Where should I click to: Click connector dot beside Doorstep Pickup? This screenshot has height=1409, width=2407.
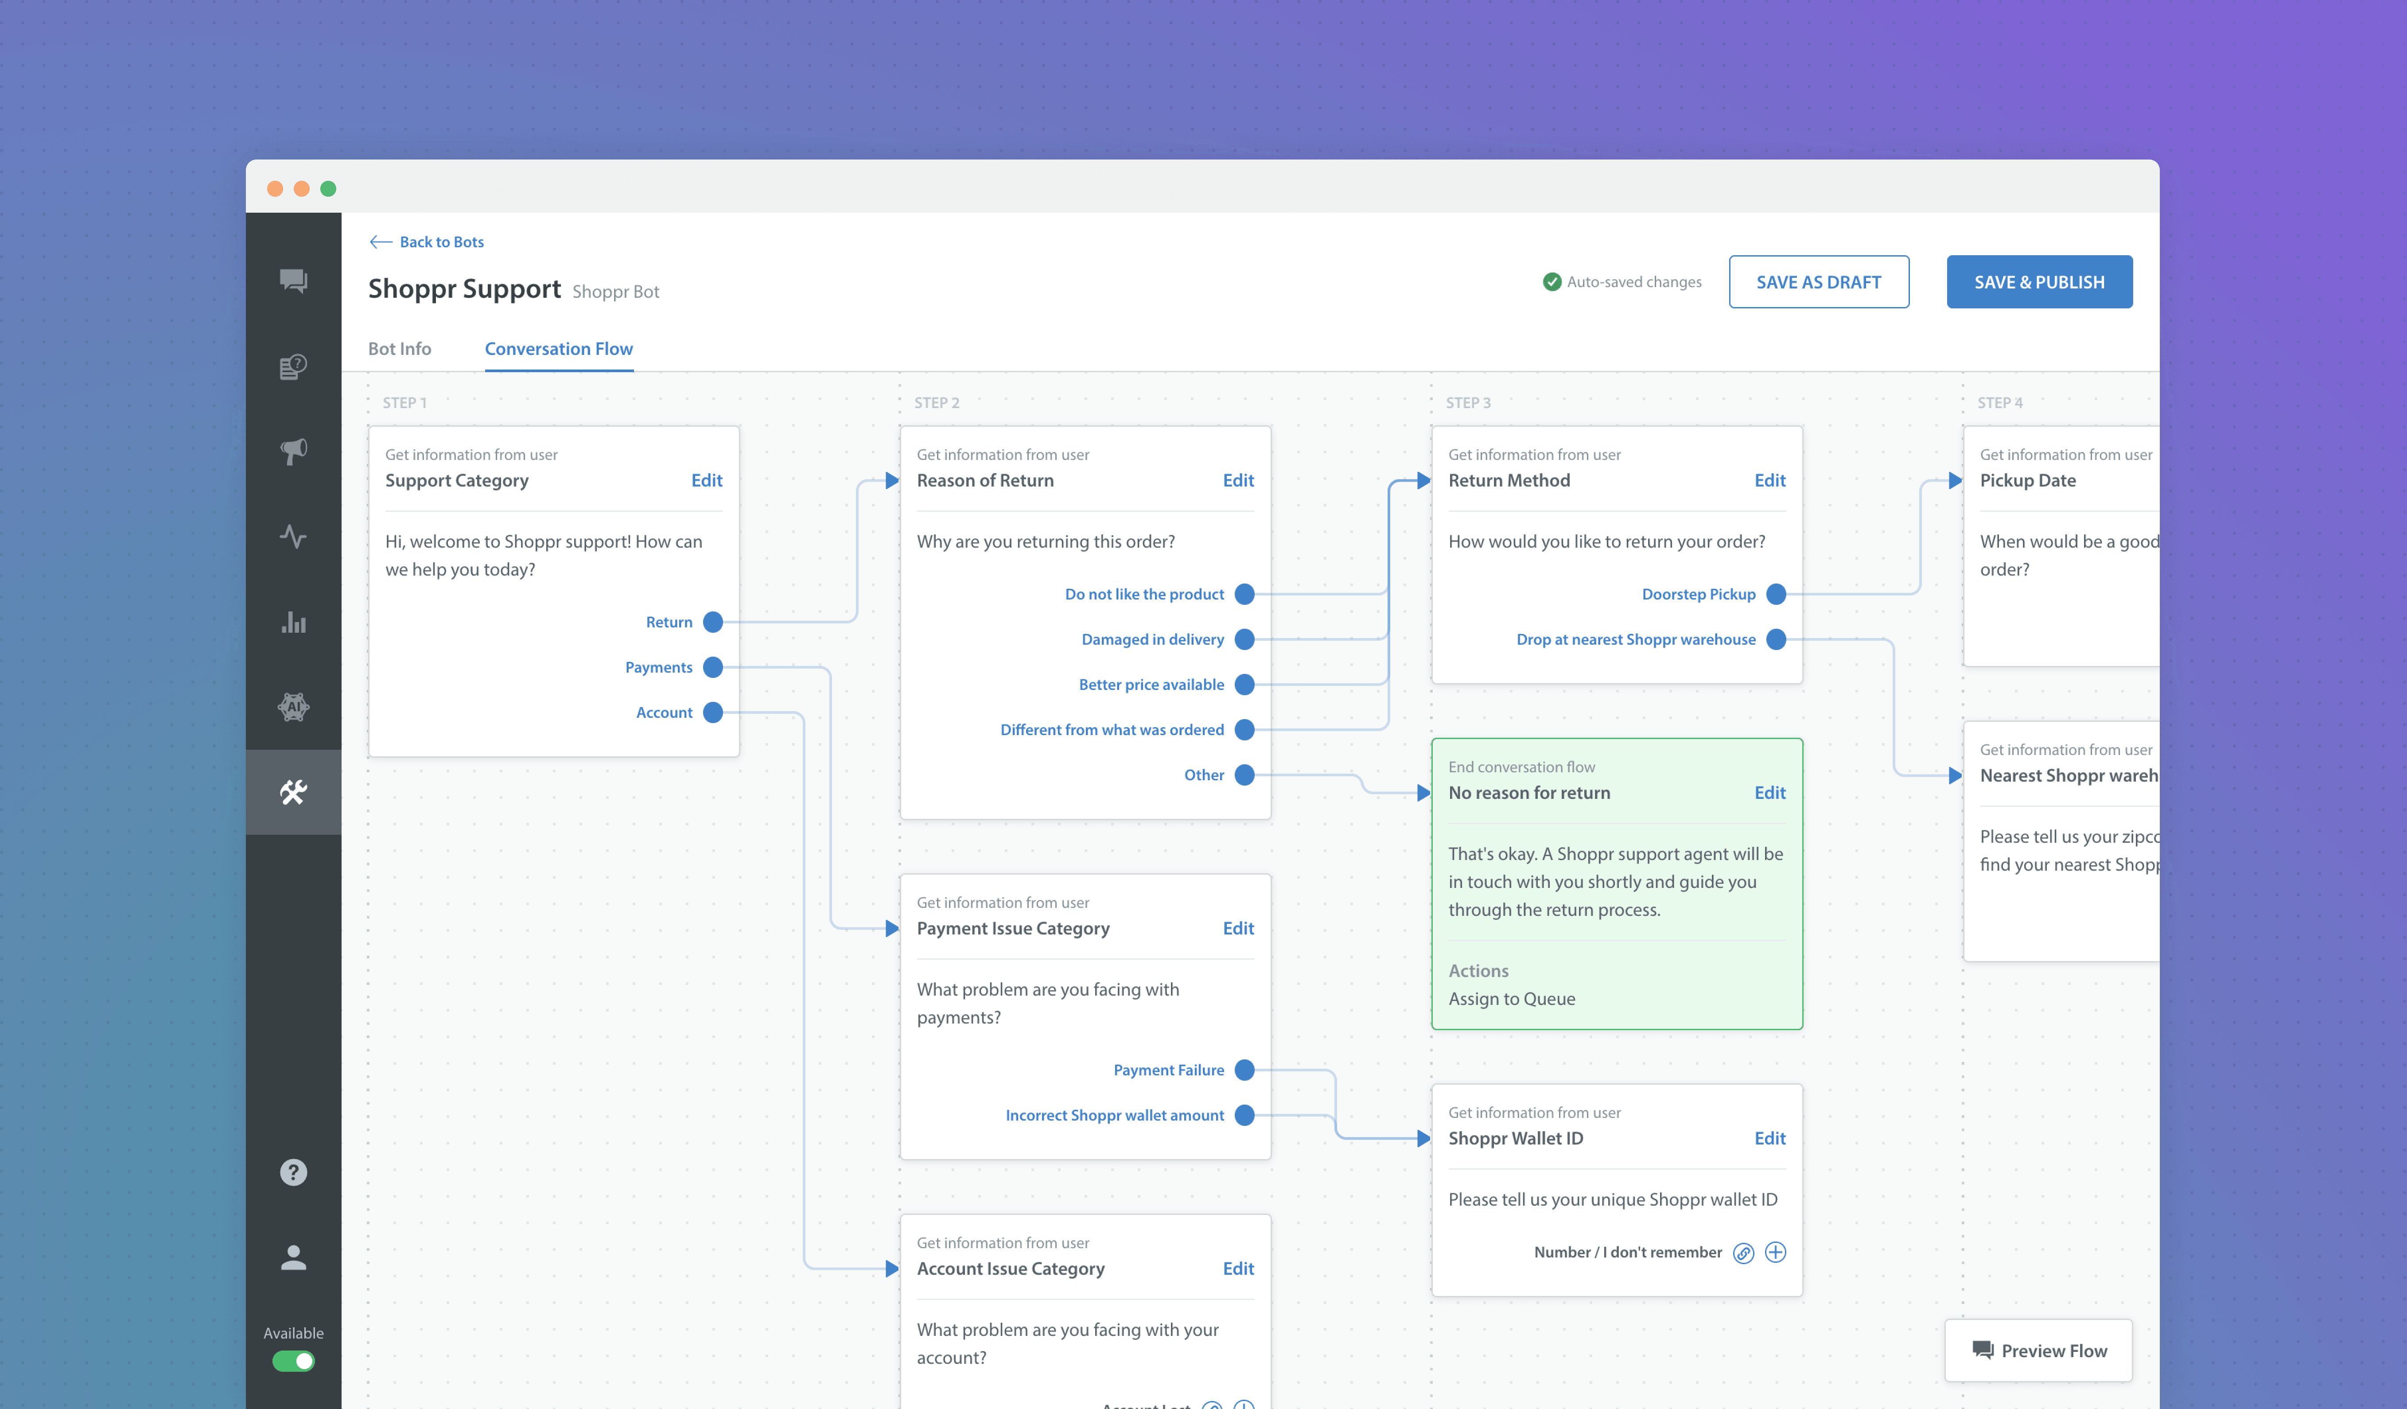(1777, 594)
